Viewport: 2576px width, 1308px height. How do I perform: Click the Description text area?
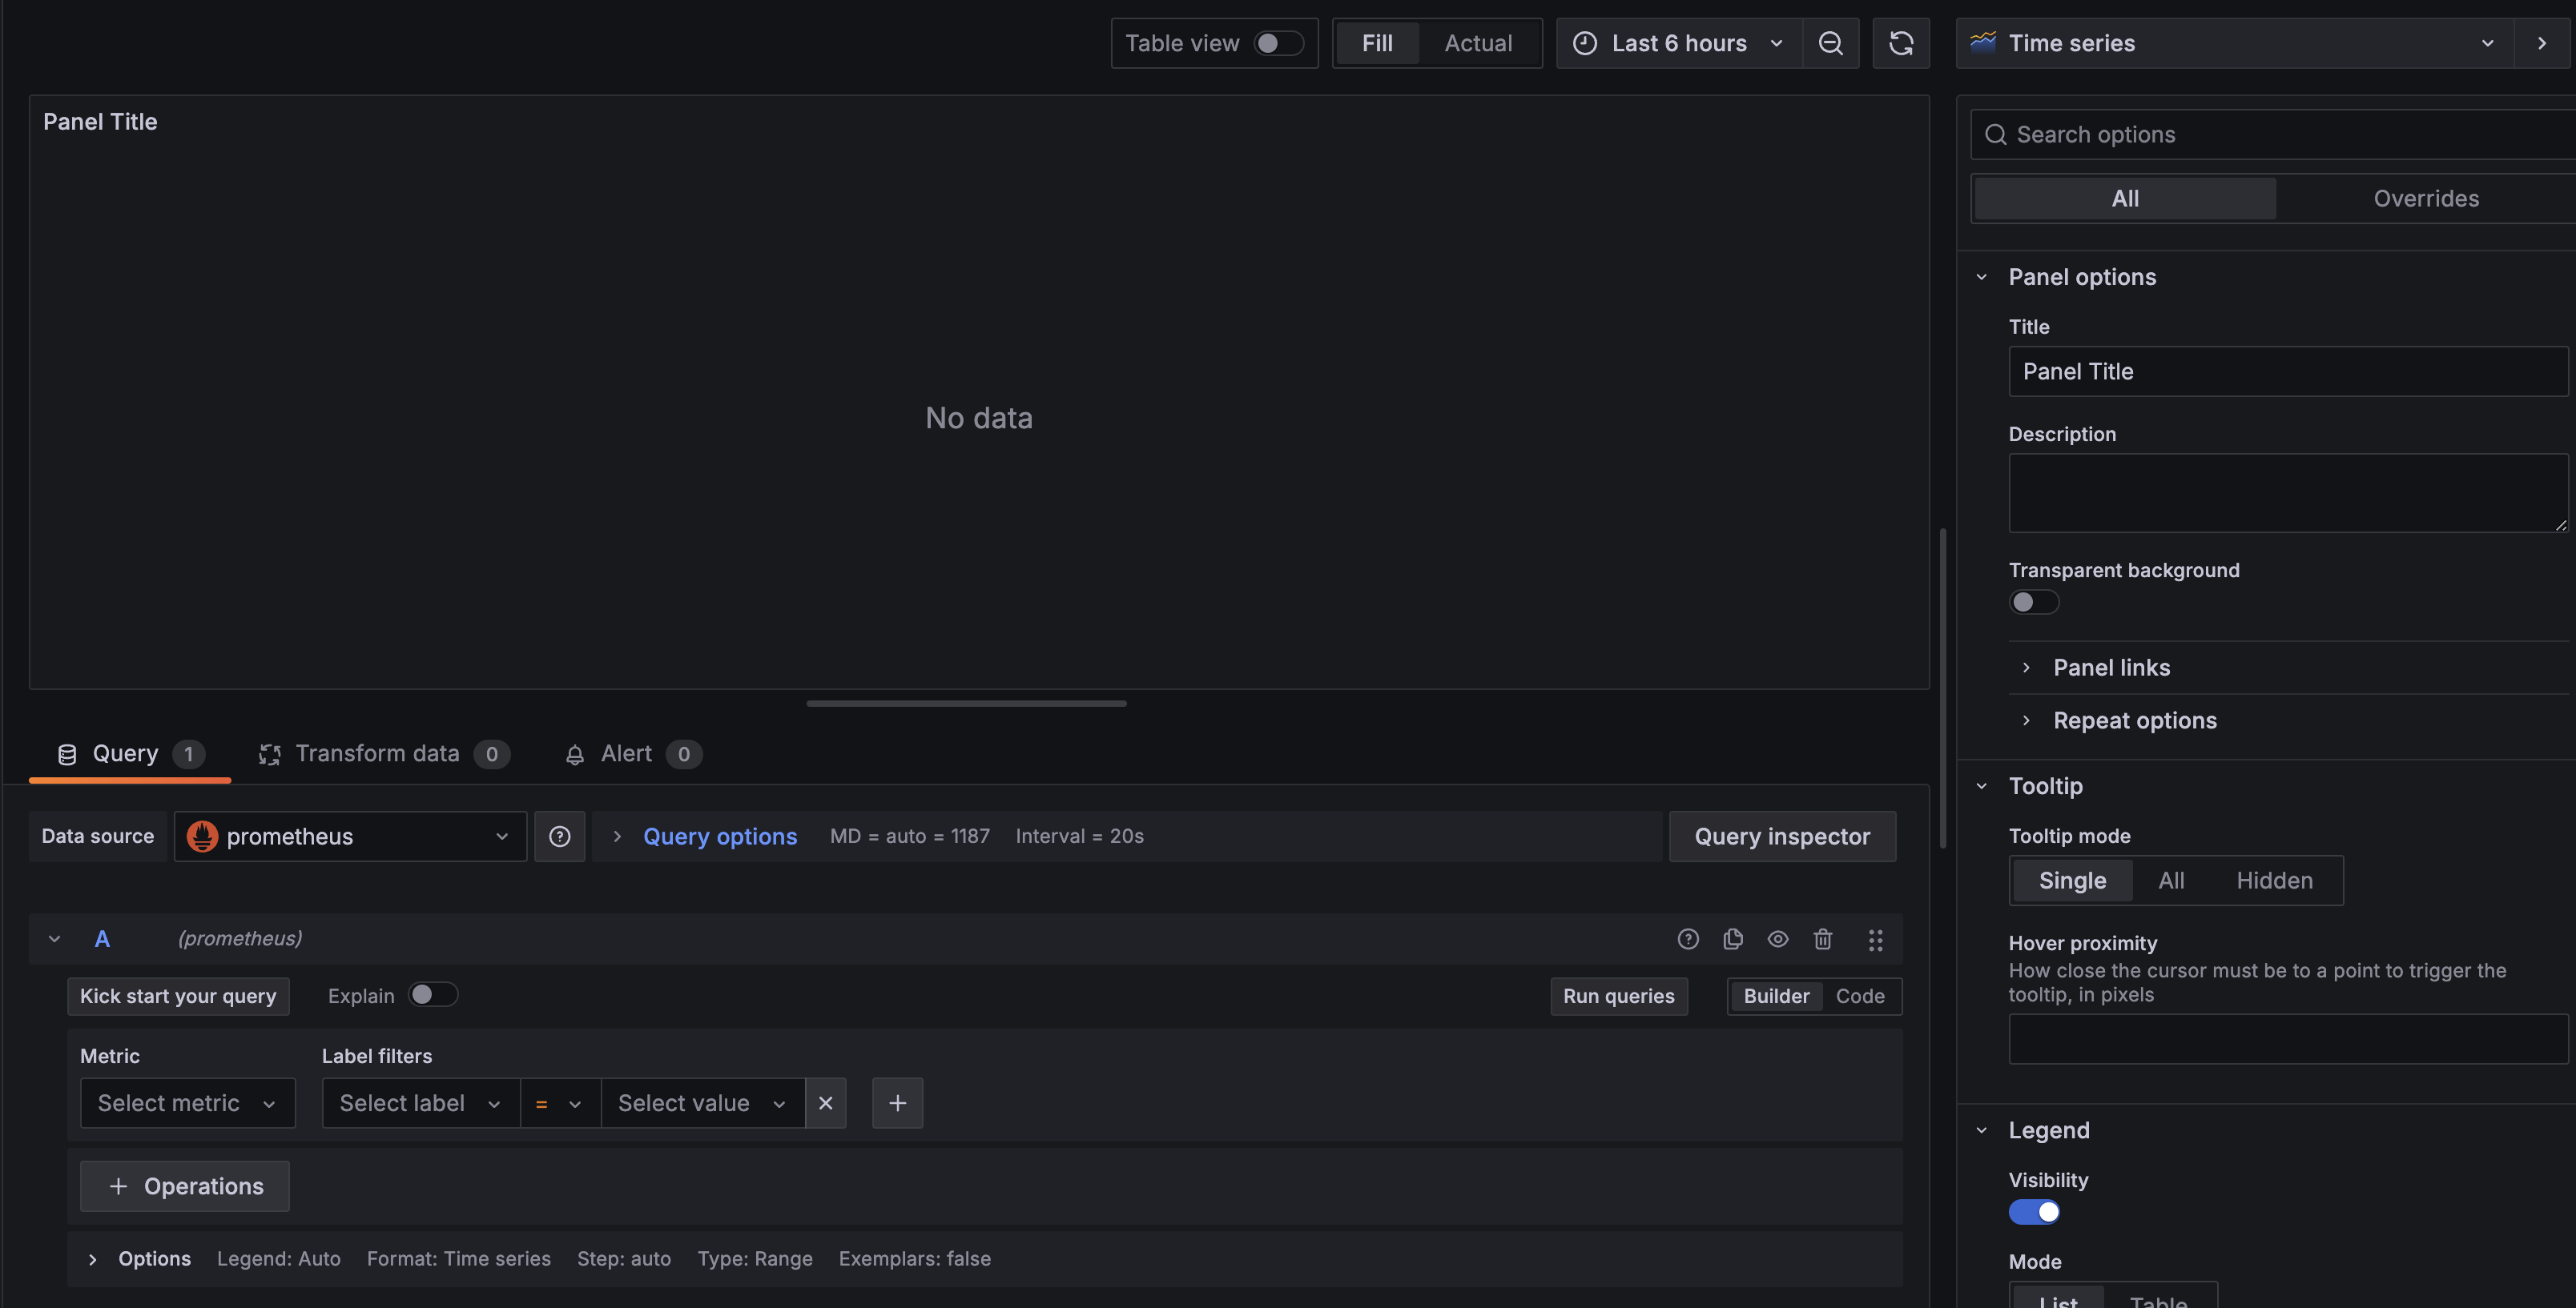pos(2288,494)
